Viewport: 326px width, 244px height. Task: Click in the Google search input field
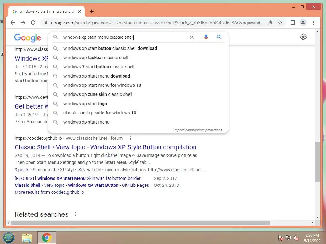tap(125, 37)
